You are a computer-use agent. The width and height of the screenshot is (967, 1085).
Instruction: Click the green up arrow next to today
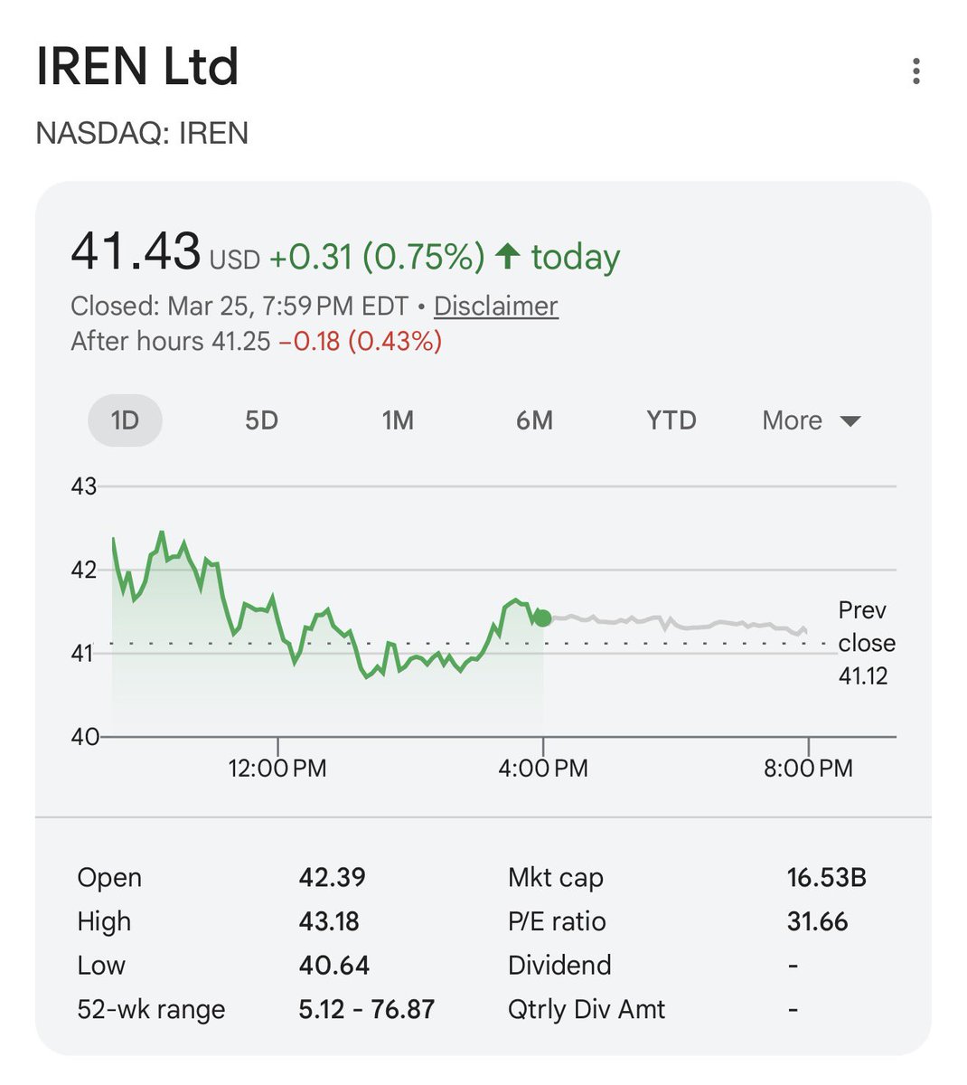click(x=507, y=257)
